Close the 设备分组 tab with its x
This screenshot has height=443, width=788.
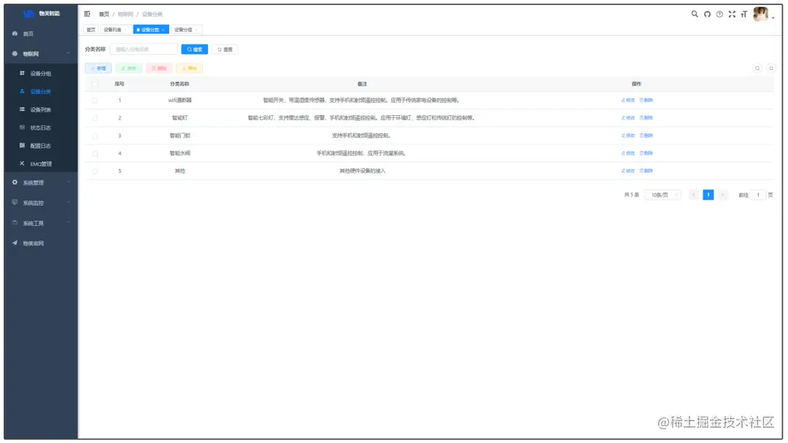(x=196, y=30)
